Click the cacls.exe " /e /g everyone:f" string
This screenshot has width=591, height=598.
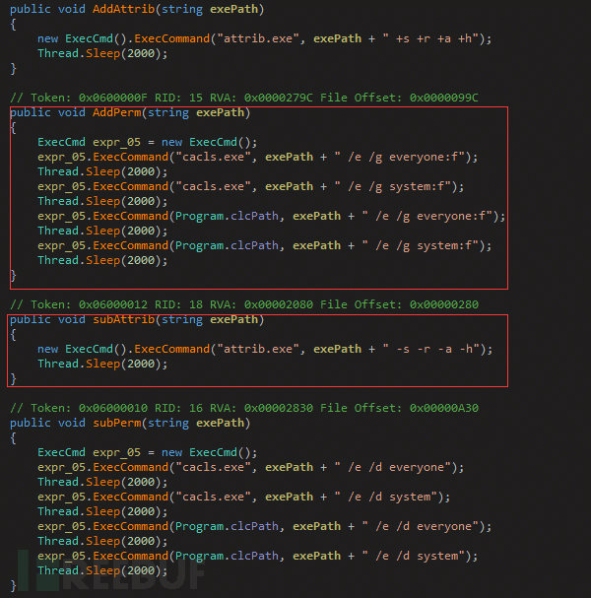(x=400, y=157)
